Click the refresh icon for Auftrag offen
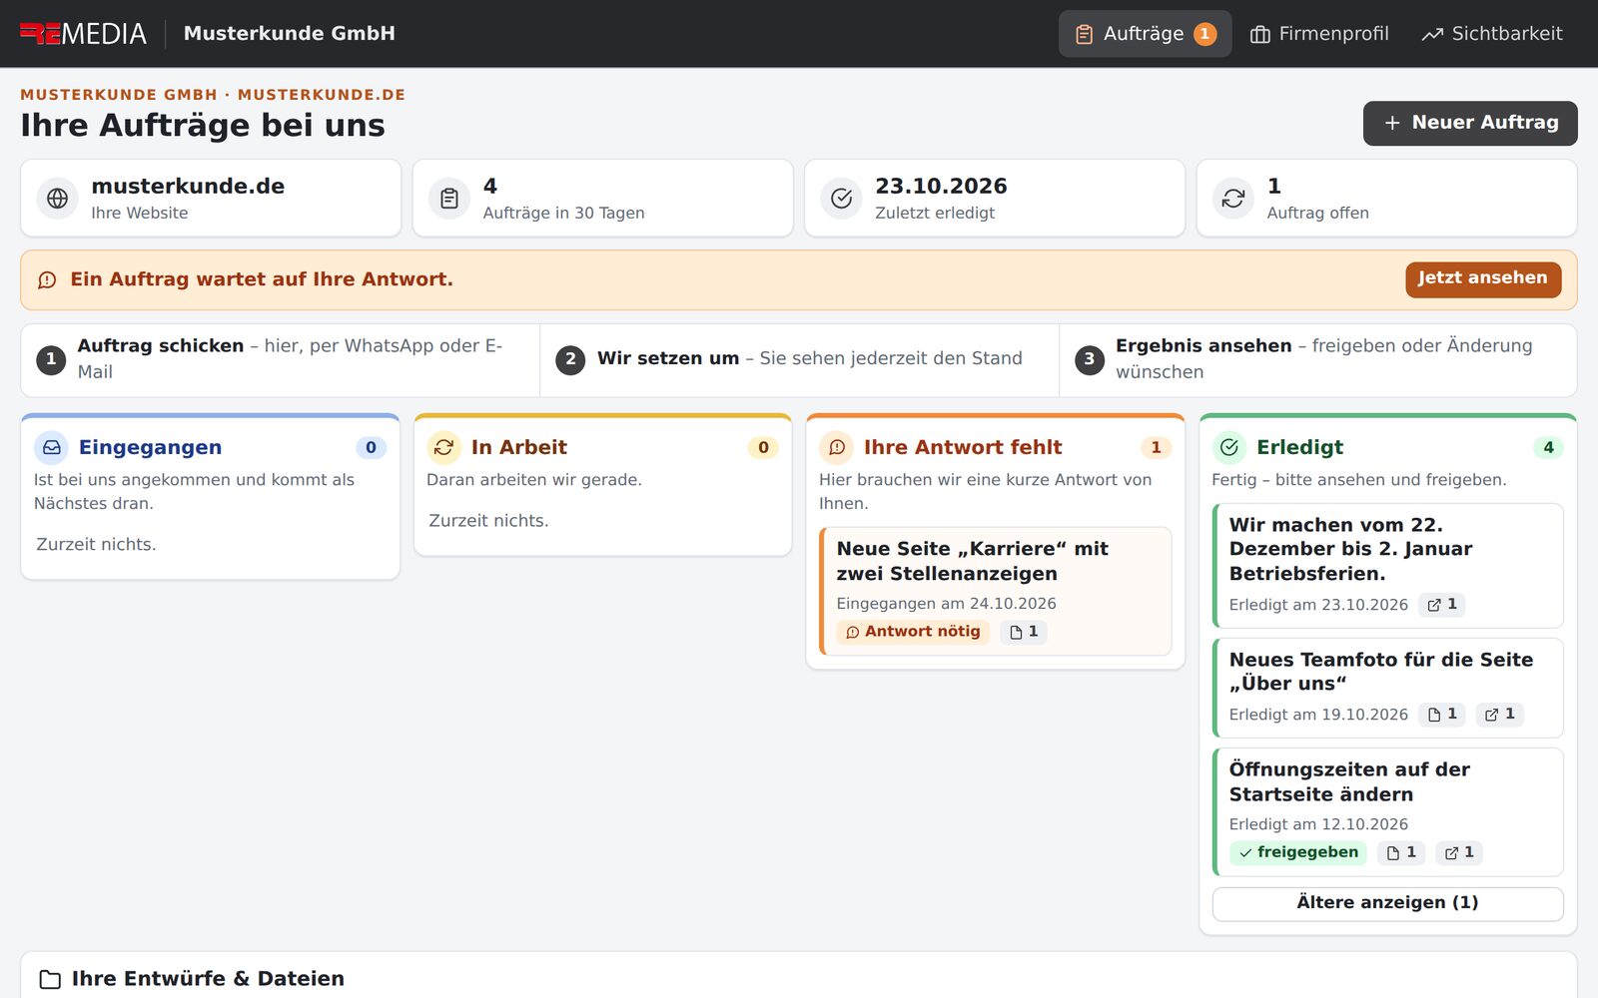The image size is (1598, 998). [1233, 198]
